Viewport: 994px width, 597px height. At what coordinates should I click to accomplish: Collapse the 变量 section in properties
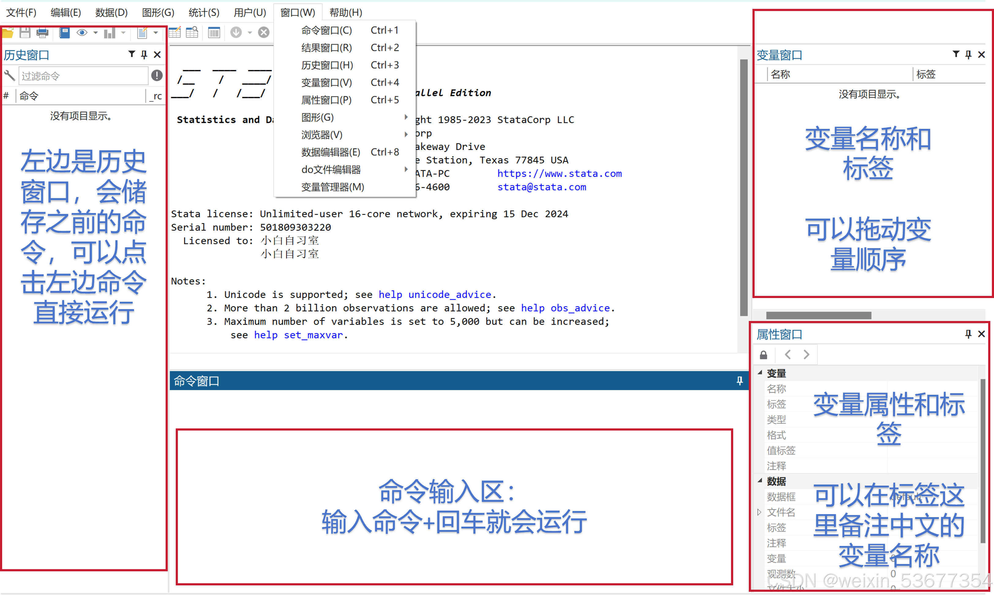pos(760,372)
